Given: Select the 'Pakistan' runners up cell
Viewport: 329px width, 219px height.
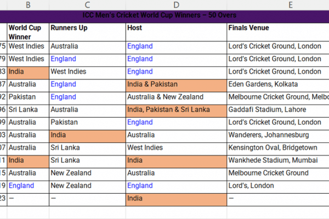Looking at the screenshot, I should (x=88, y=124).
